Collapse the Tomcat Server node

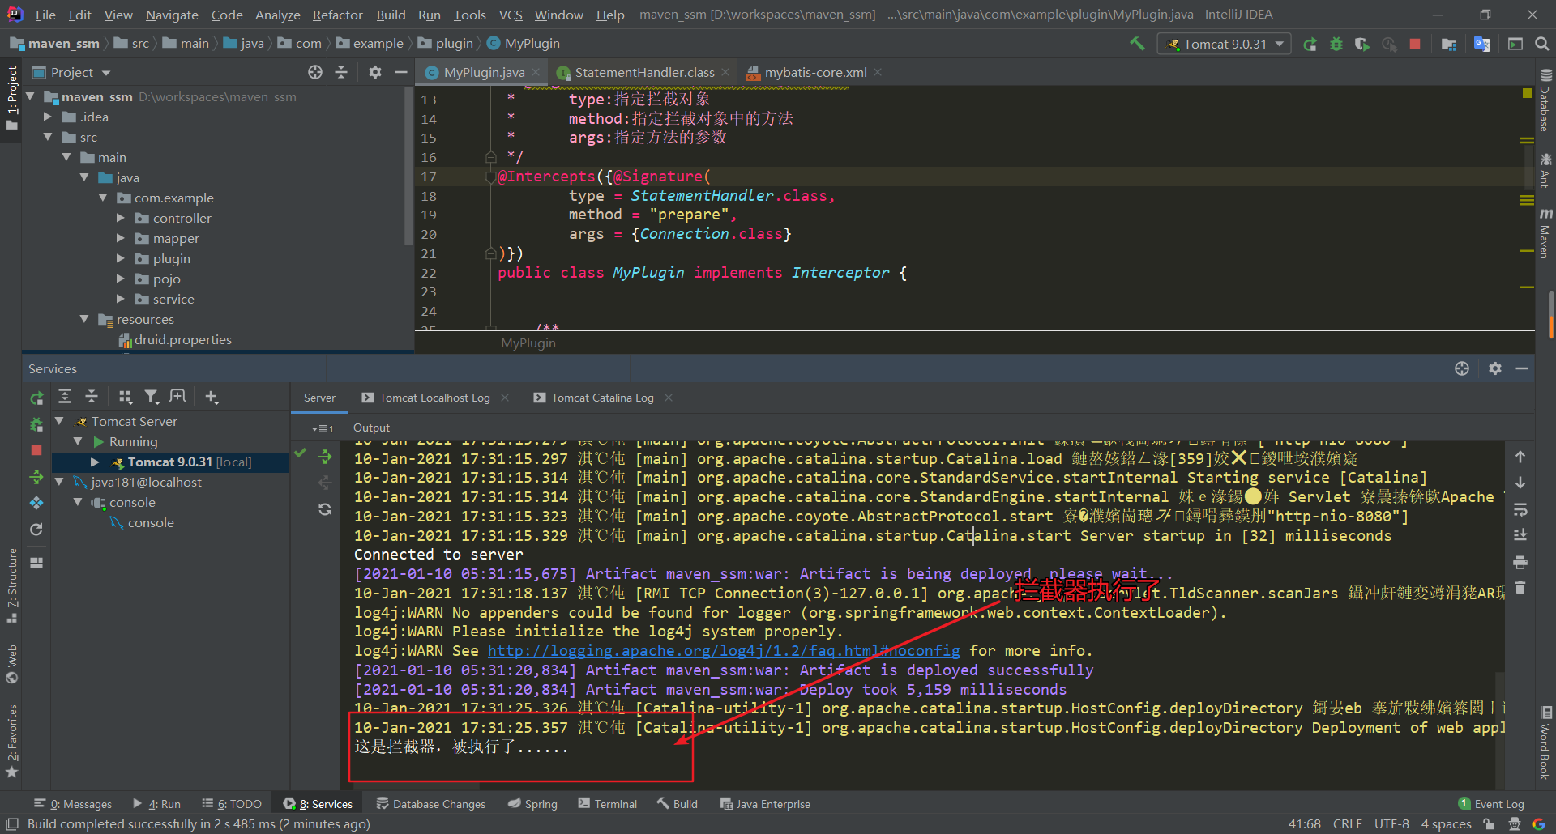coord(59,421)
